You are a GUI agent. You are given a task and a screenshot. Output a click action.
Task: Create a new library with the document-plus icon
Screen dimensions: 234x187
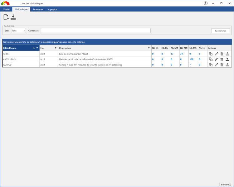click(6, 17)
